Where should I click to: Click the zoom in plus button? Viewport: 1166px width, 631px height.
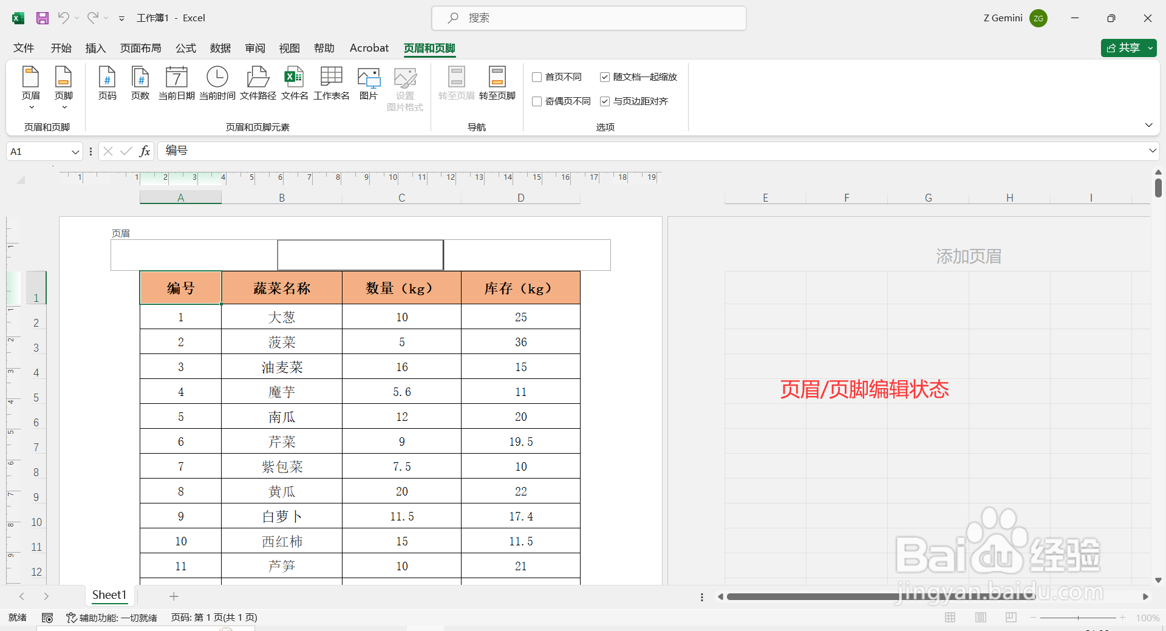tap(1123, 618)
